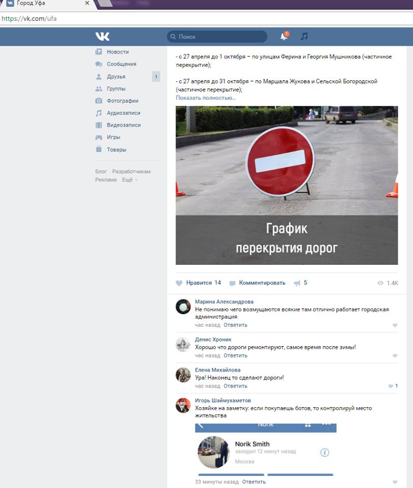413x488 pixels.
Task: Click the share megaphone icon on post
Action: tap(297, 283)
